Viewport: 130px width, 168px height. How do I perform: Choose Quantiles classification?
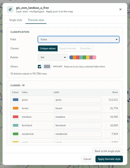tap(86, 49)
